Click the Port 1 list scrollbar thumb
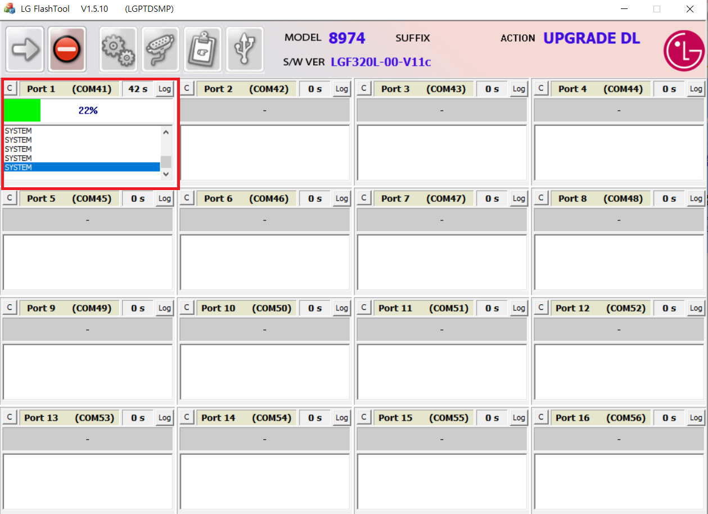Image resolution: width=708 pixels, height=514 pixels. coord(166,162)
